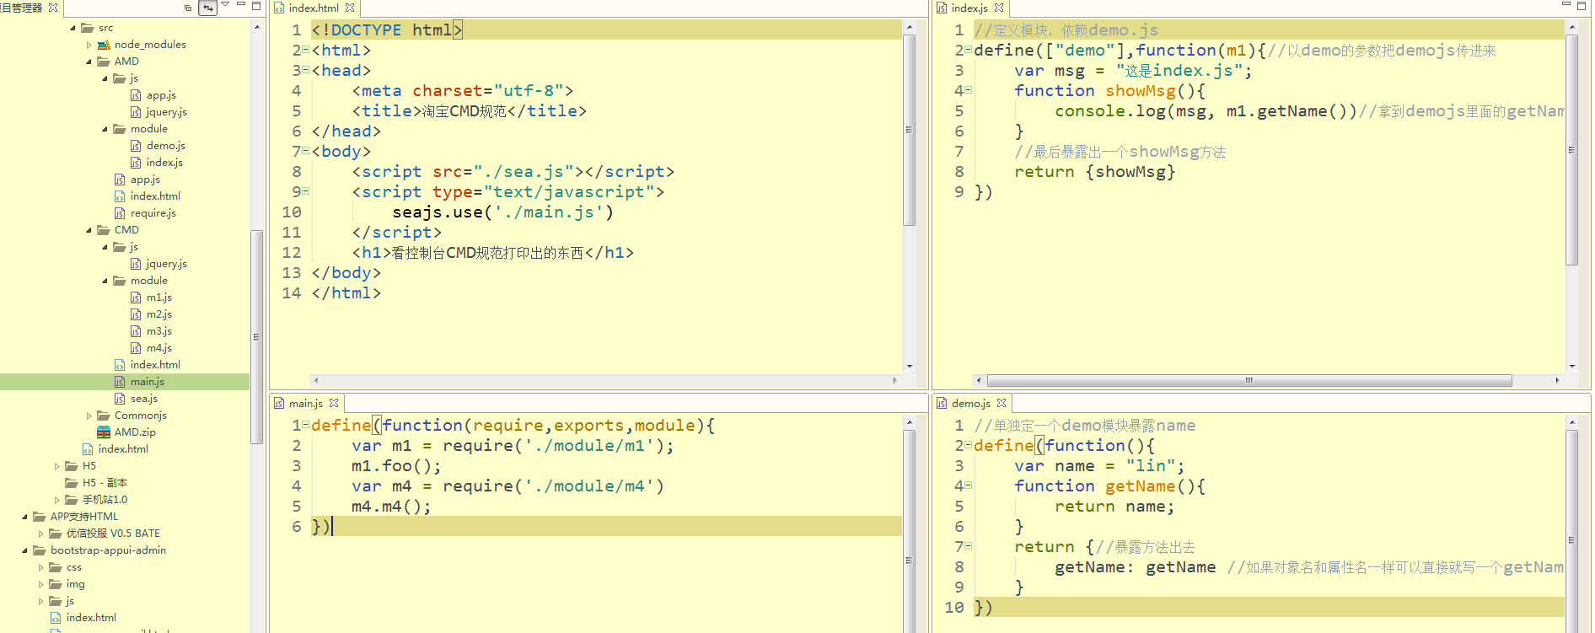Screen dimensions: 1595x633
Task: Fold the inline script block at line 9
Action: pos(305,191)
